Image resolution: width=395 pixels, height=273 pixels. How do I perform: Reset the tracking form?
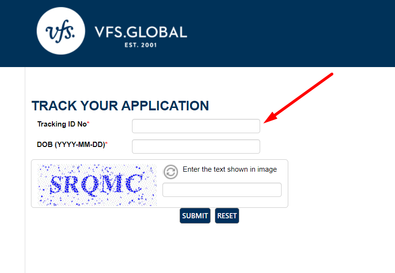click(x=227, y=215)
